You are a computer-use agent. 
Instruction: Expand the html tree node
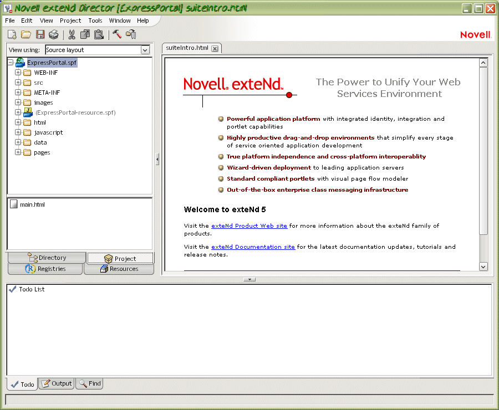[x=18, y=122]
